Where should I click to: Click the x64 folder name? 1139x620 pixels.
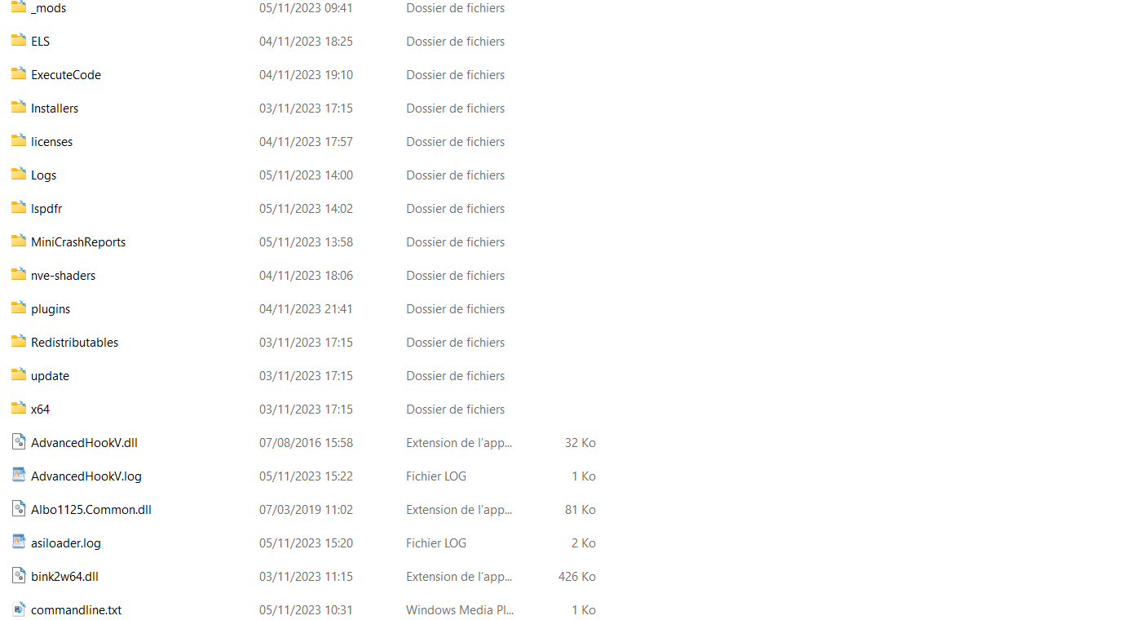40,409
